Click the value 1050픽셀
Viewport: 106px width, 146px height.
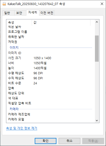(40, 63)
